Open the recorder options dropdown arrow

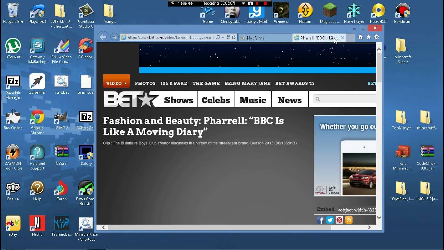pos(244,3)
